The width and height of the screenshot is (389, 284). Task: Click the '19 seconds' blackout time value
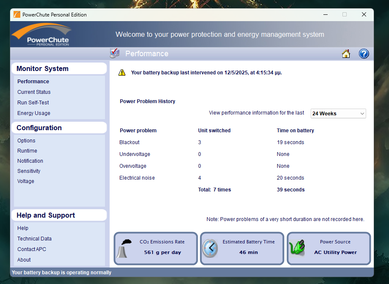(290, 142)
